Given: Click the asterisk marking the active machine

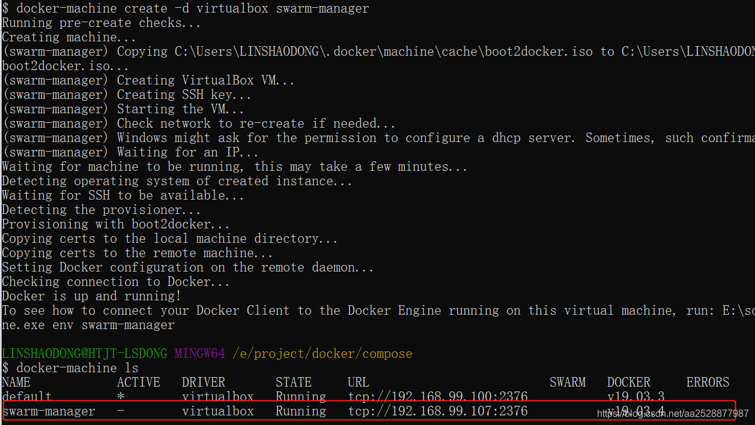Looking at the screenshot, I should 120,396.
